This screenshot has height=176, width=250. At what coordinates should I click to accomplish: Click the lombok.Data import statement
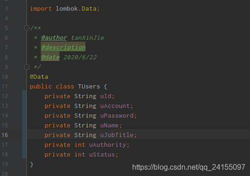click(65, 9)
